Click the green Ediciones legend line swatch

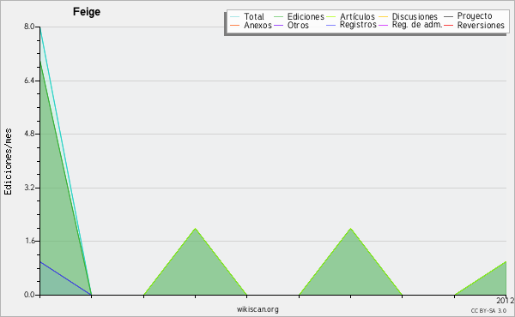coord(278,16)
